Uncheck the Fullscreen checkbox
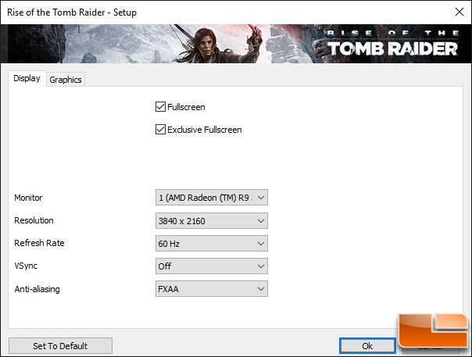This screenshot has width=472, height=357. click(x=160, y=106)
